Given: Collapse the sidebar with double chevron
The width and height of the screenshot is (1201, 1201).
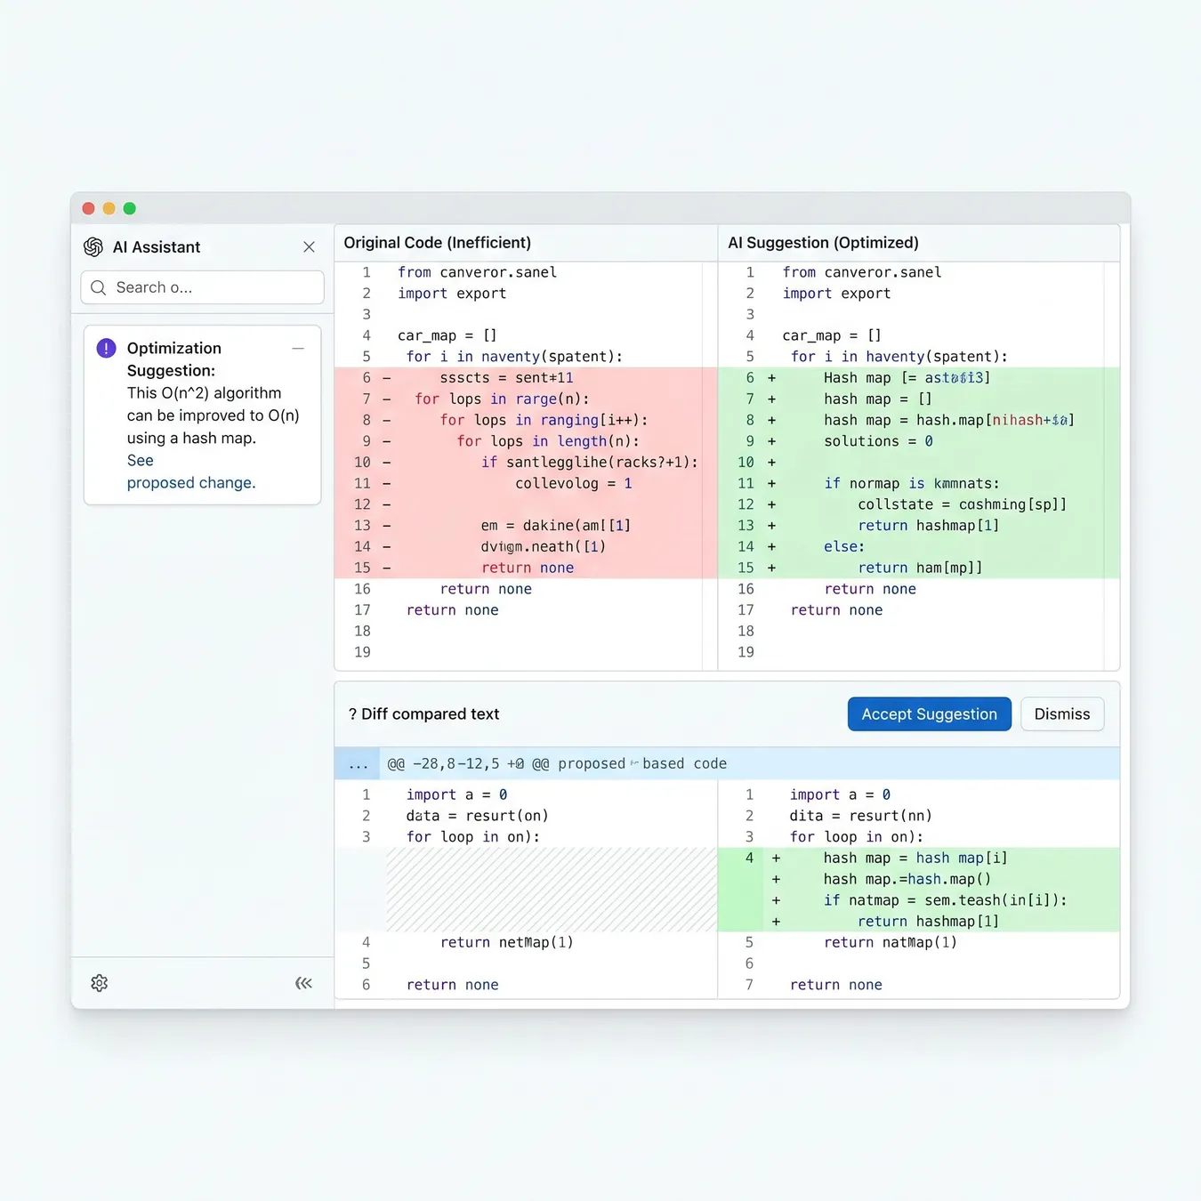Looking at the screenshot, I should [303, 983].
